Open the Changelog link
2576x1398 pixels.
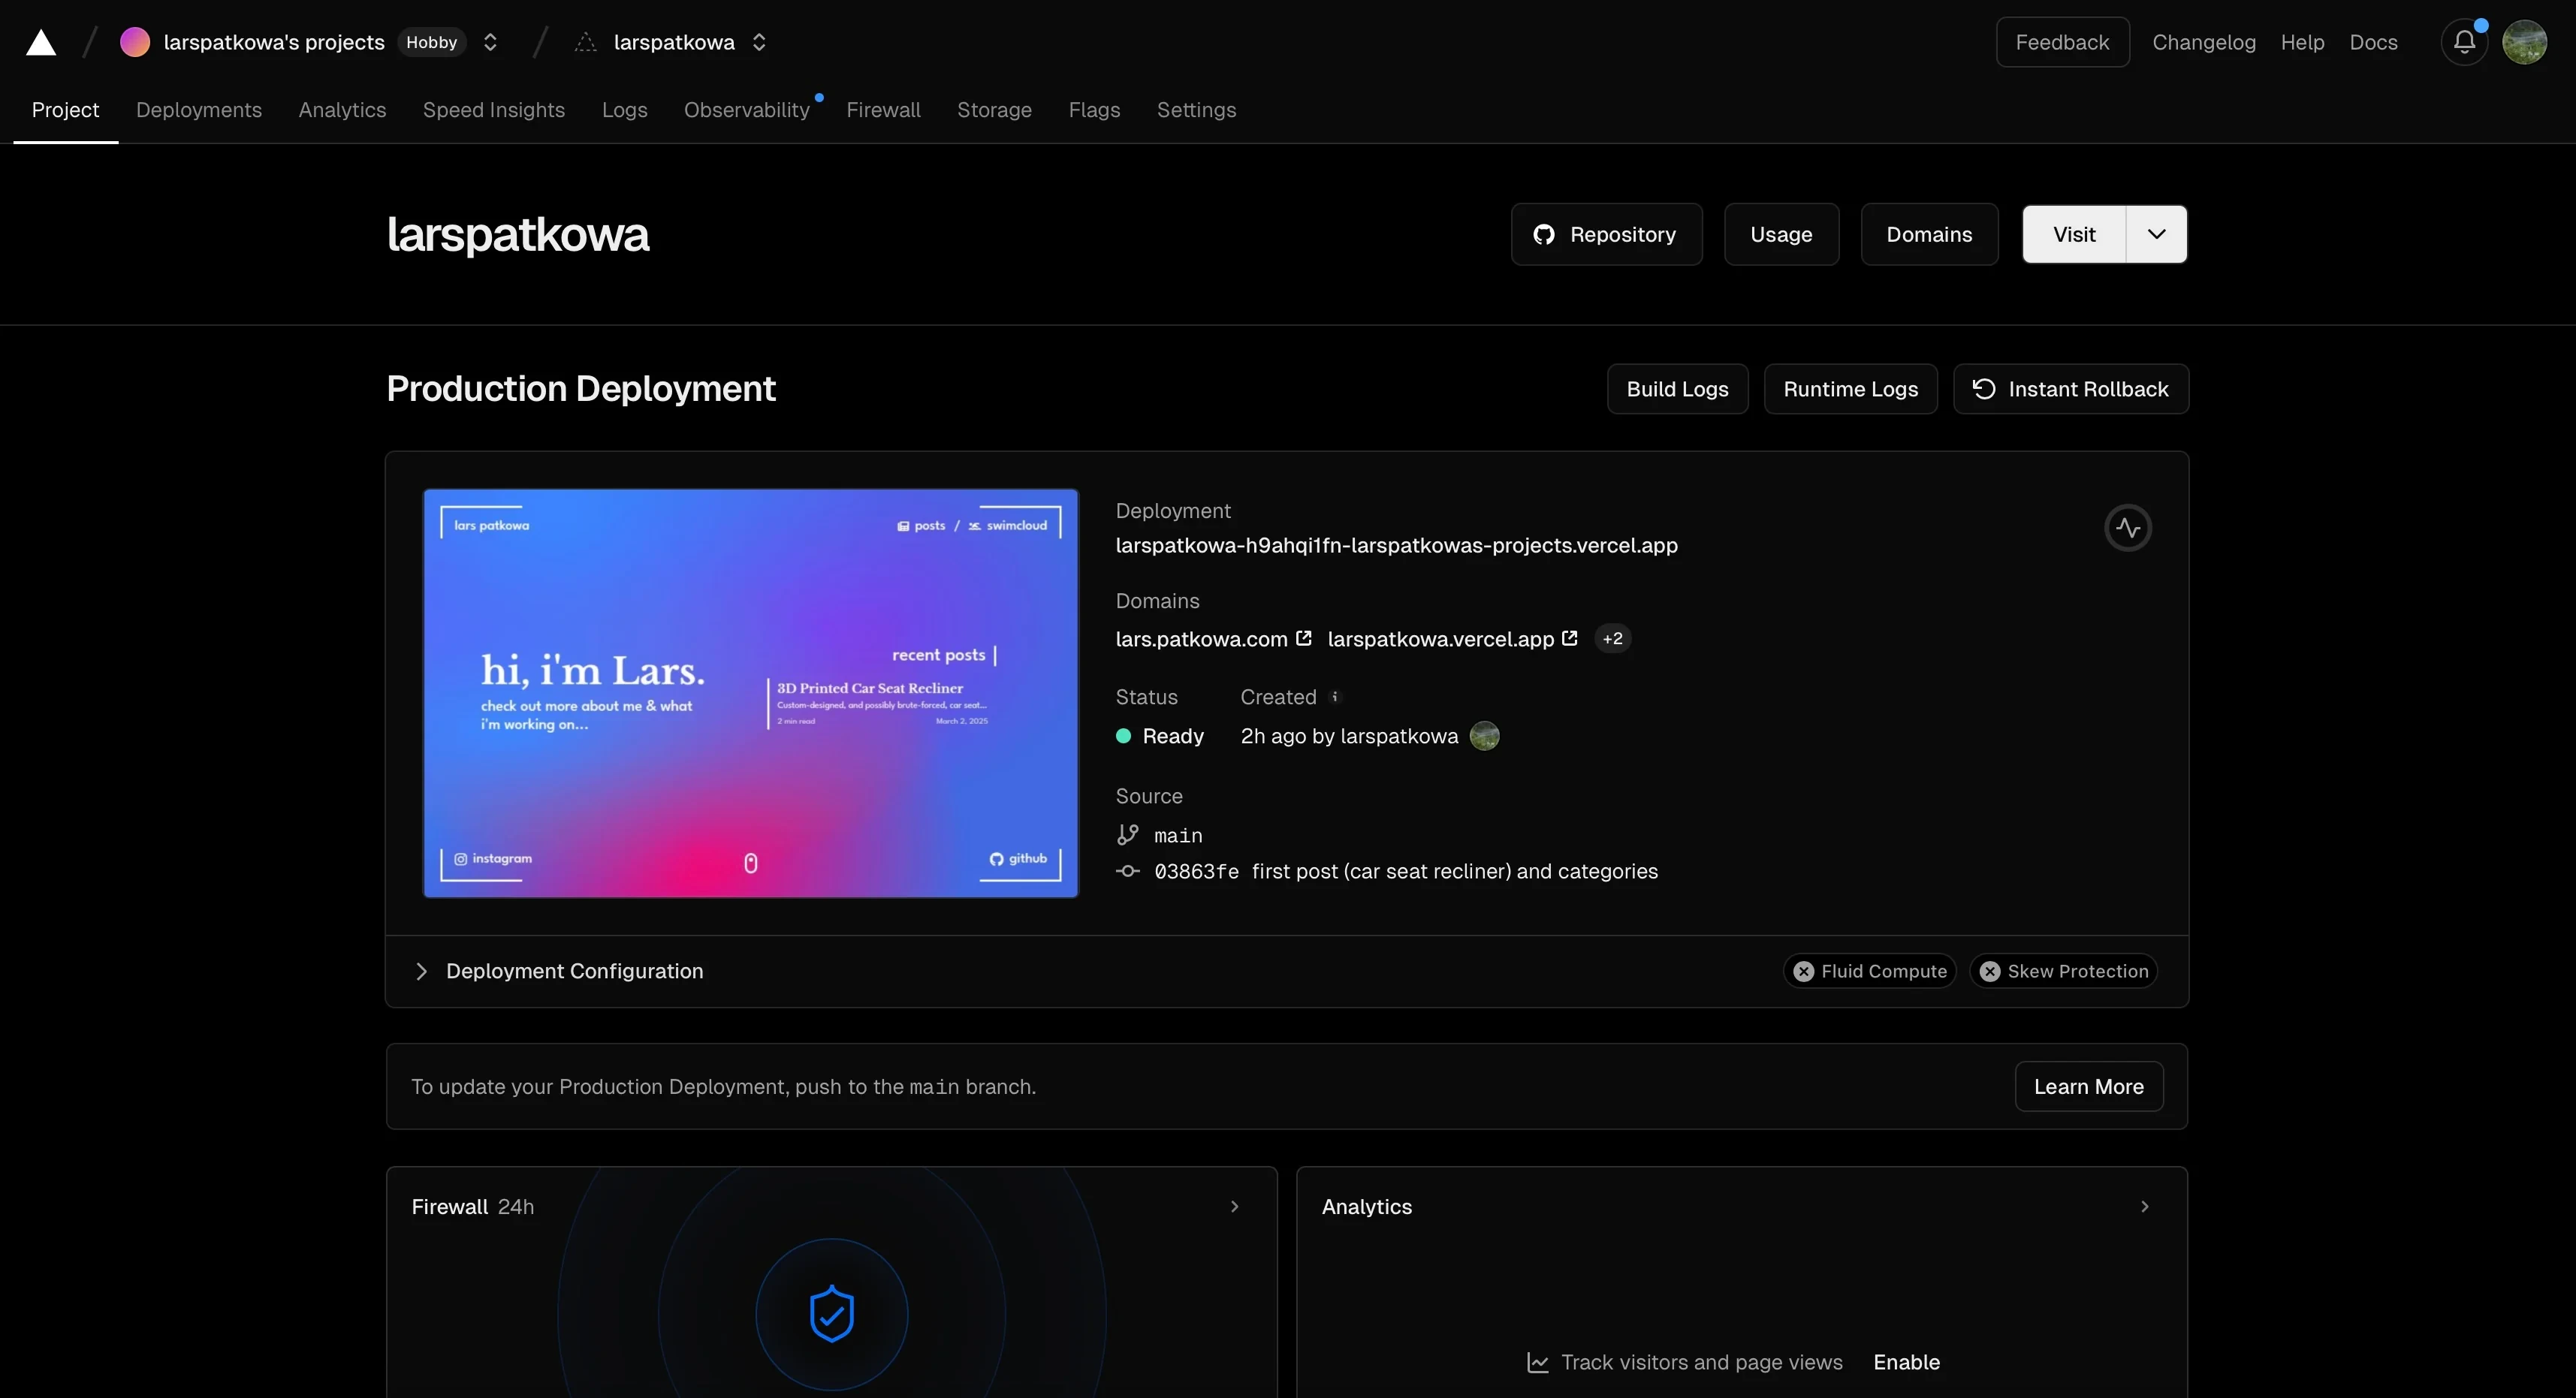(2203, 42)
